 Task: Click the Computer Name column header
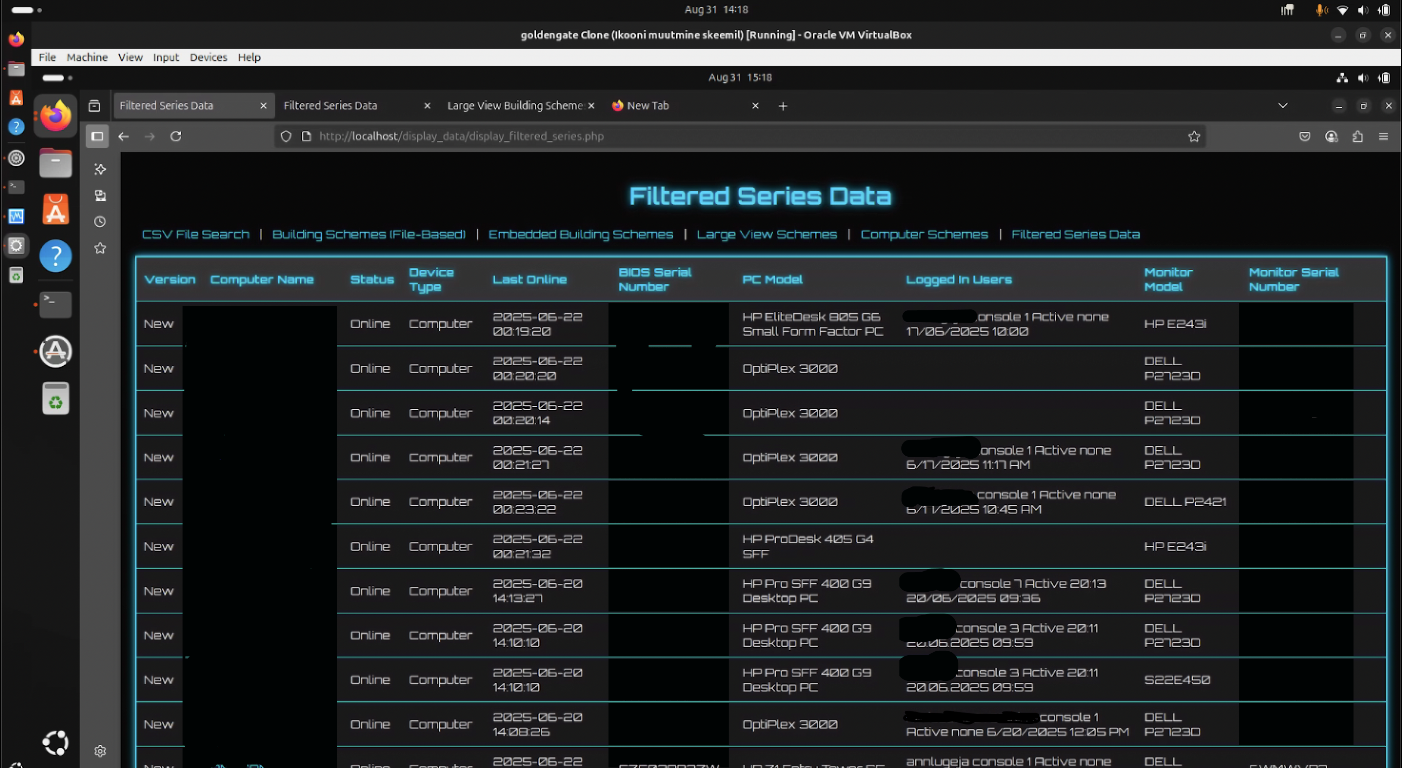262,279
